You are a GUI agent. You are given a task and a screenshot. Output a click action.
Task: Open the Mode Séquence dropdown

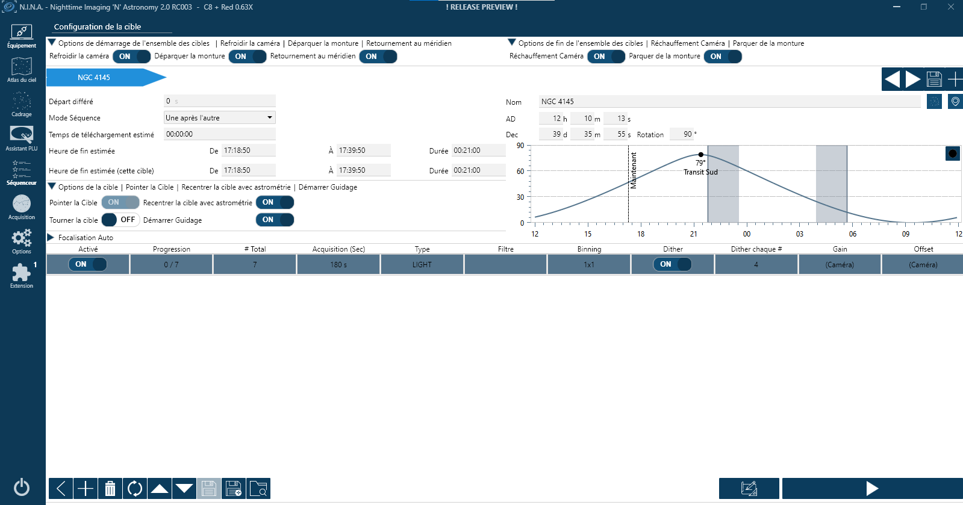(x=220, y=118)
